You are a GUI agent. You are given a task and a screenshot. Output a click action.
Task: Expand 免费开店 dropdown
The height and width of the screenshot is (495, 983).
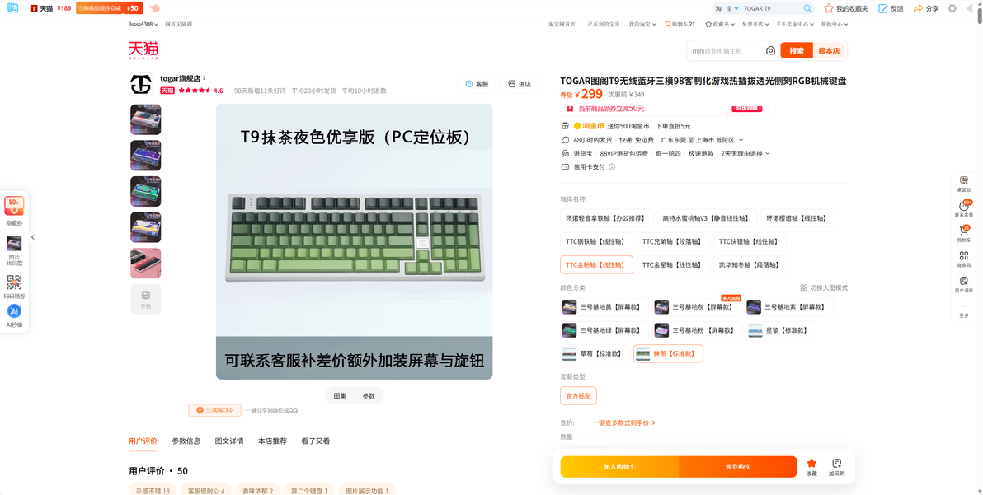pos(755,25)
